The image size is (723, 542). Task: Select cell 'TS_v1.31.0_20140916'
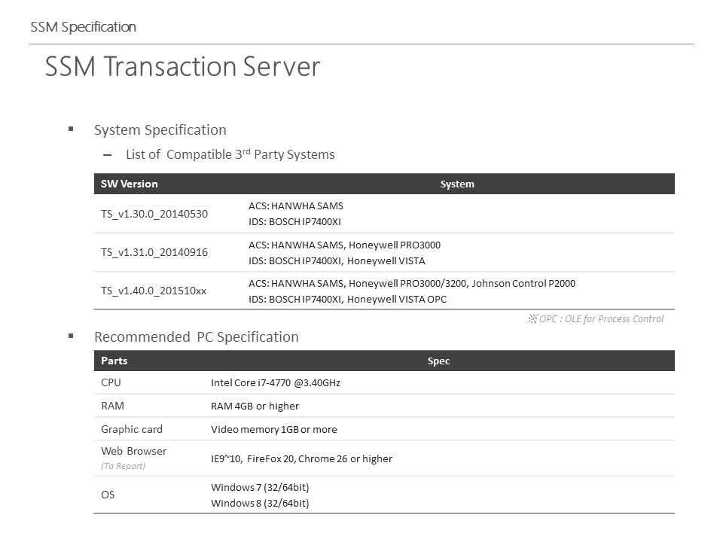tap(154, 253)
